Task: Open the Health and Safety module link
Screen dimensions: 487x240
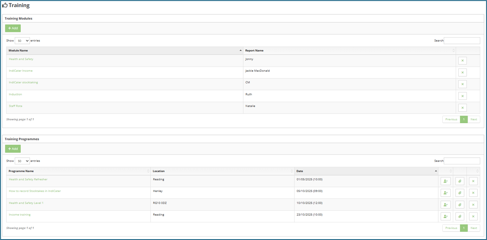Action: [x=21, y=59]
